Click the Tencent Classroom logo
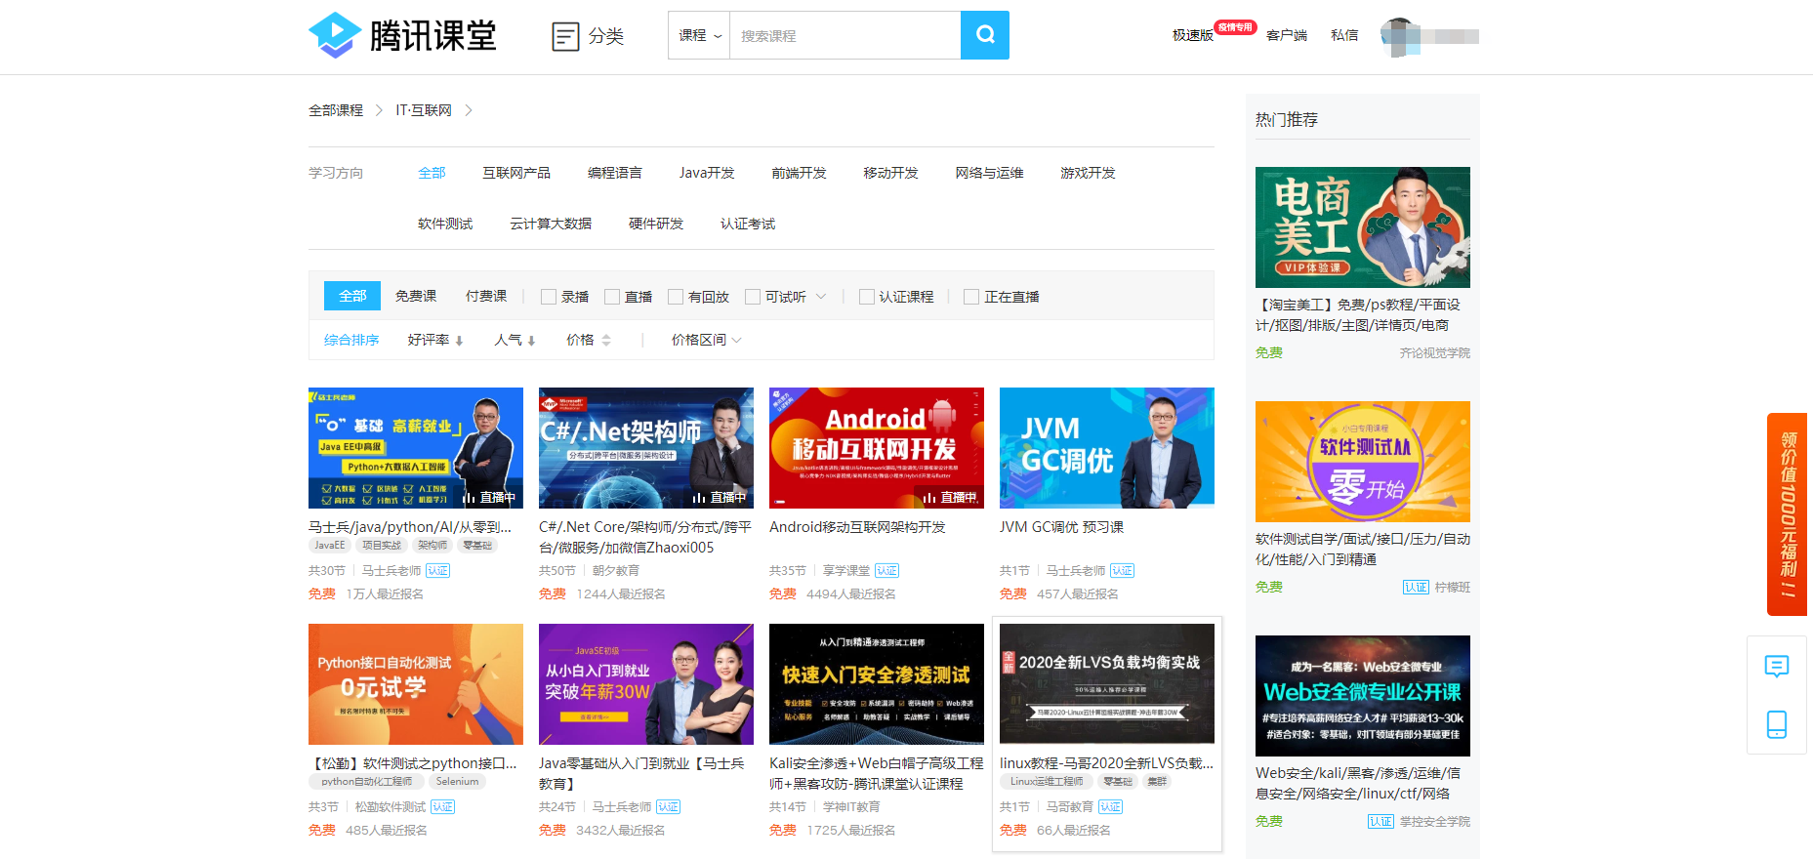The image size is (1813, 859). coord(402,35)
